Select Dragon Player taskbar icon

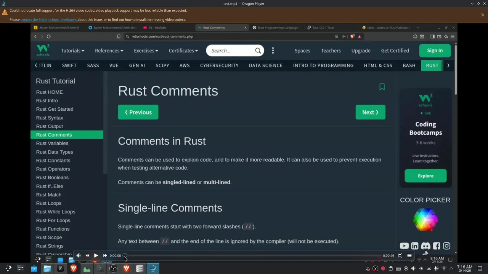tap(153, 268)
